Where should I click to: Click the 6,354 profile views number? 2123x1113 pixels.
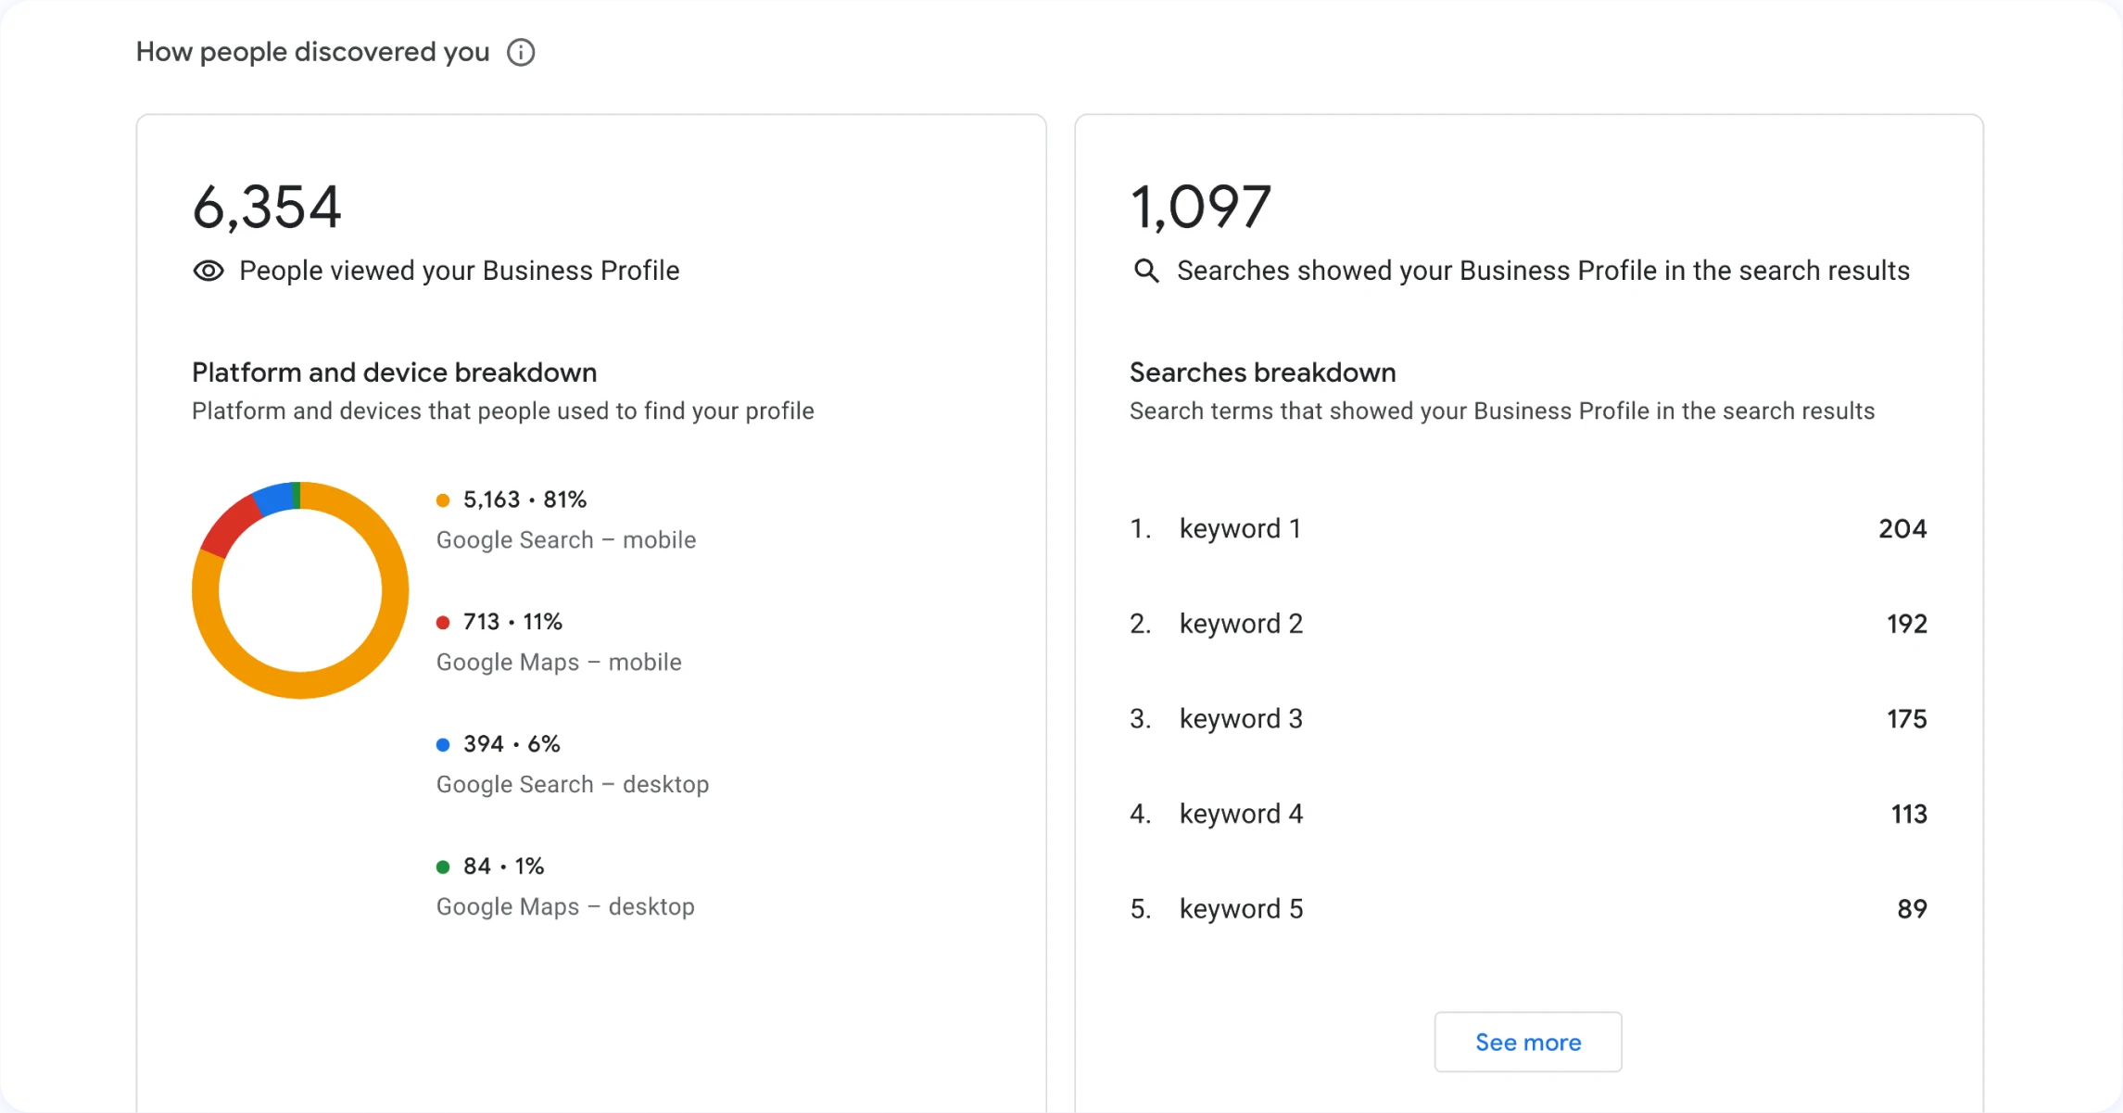(267, 207)
